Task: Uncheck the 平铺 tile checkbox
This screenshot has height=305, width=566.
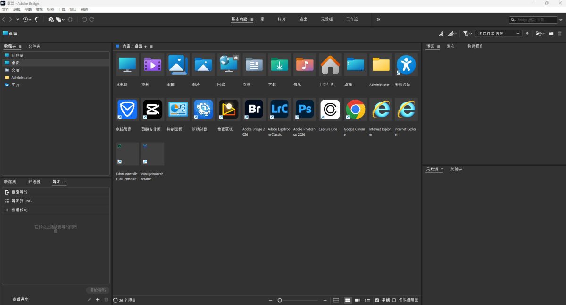Action: coord(377,300)
